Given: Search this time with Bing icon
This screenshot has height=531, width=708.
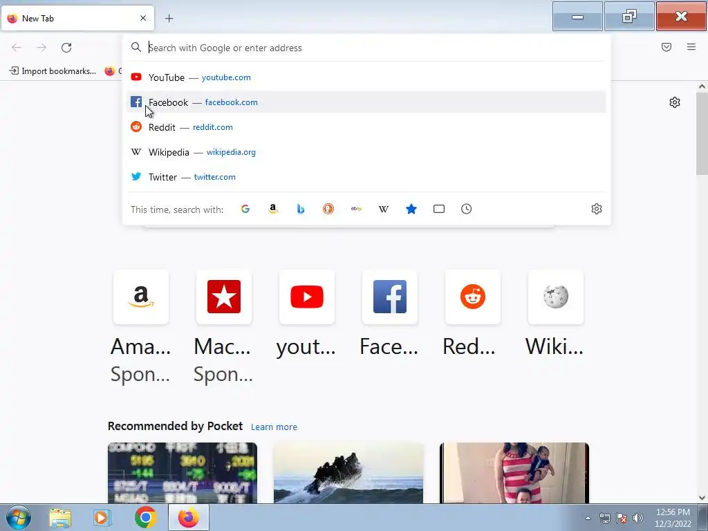Looking at the screenshot, I should click(x=301, y=209).
